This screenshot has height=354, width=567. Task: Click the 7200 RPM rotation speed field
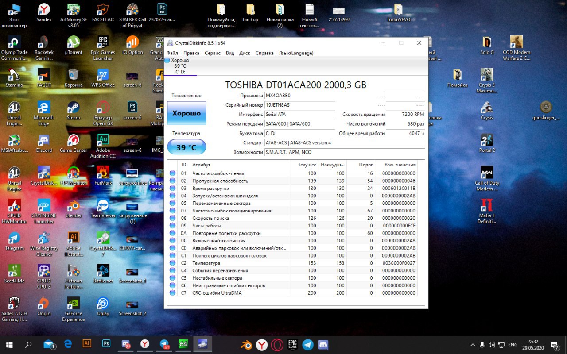point(405,114)
